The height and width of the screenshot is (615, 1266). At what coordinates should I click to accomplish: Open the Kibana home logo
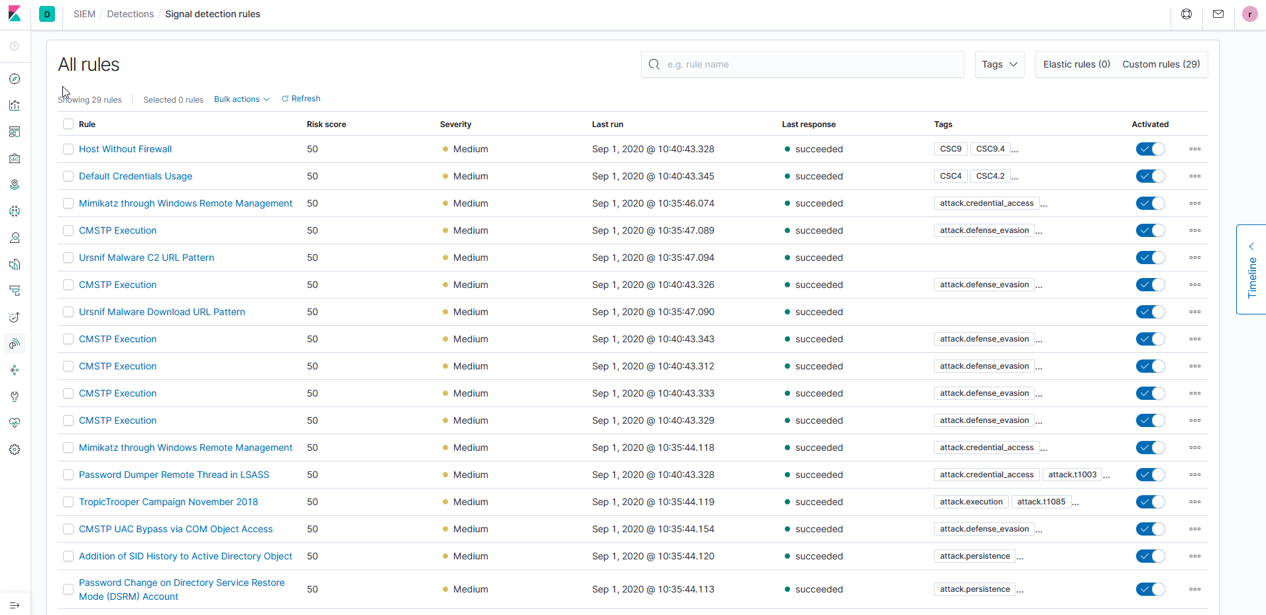pos(15,14)
